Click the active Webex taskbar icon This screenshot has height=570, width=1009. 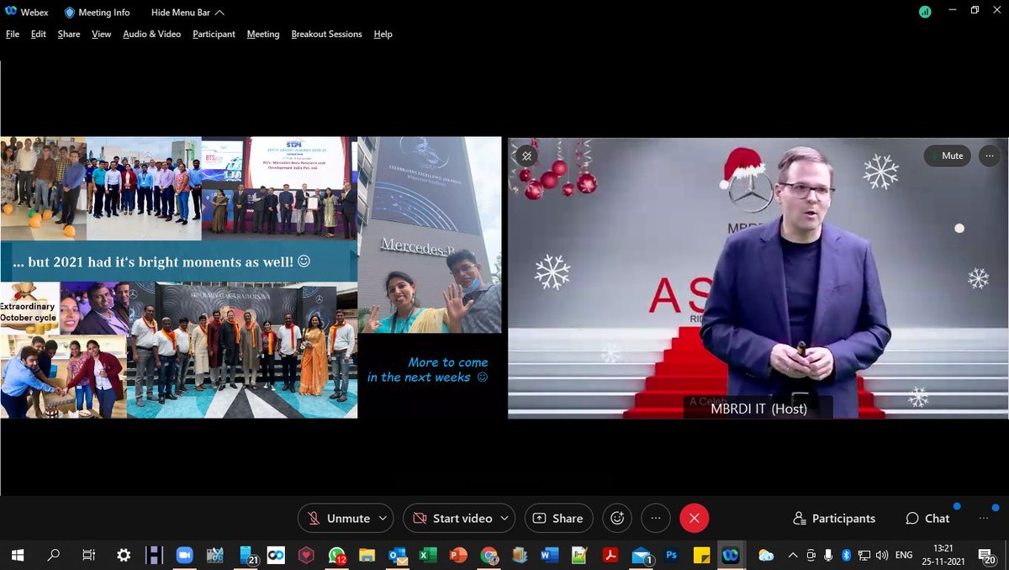tap(731, 555)
